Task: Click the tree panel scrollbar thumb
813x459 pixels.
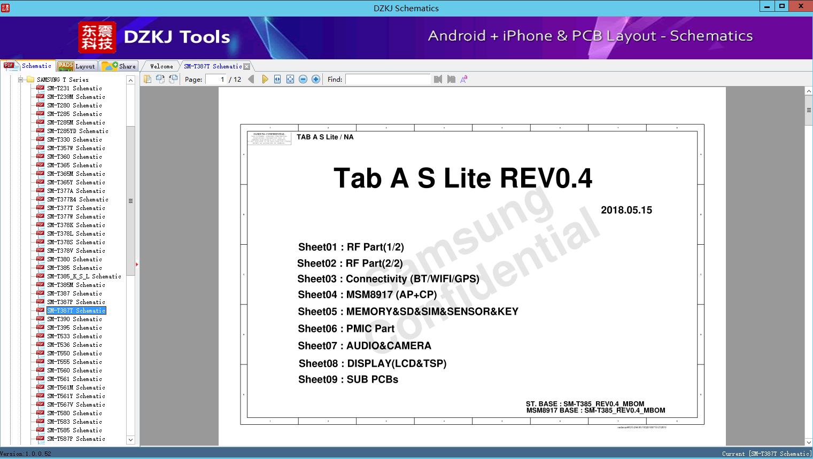Action: coord(130,201)
